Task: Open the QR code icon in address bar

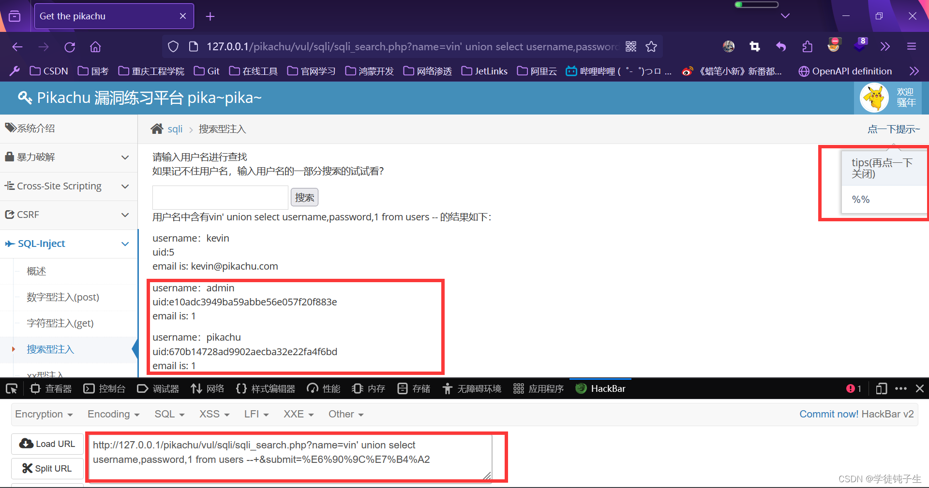Action: click(631, 46)
